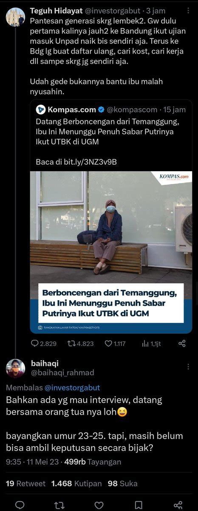View the 98 Suka likes list
Viewport: 198px width, 511px height.
[x=123, y=483]
